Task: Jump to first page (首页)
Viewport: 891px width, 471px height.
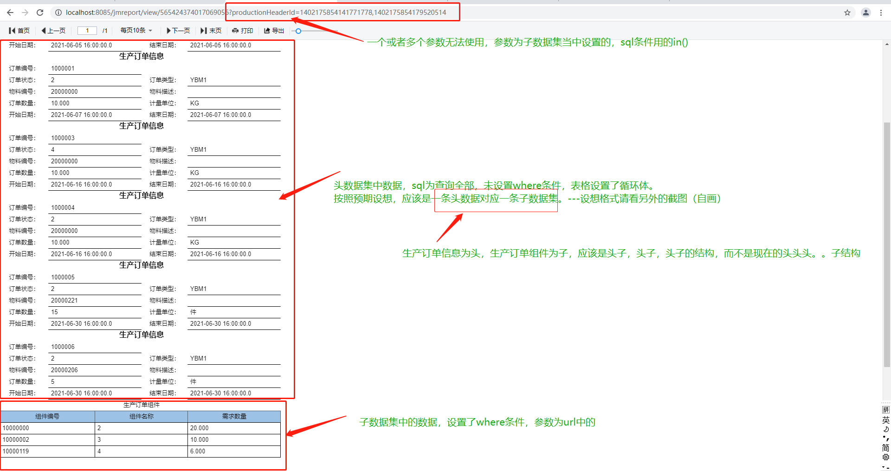Action: (x=19, y=31)
